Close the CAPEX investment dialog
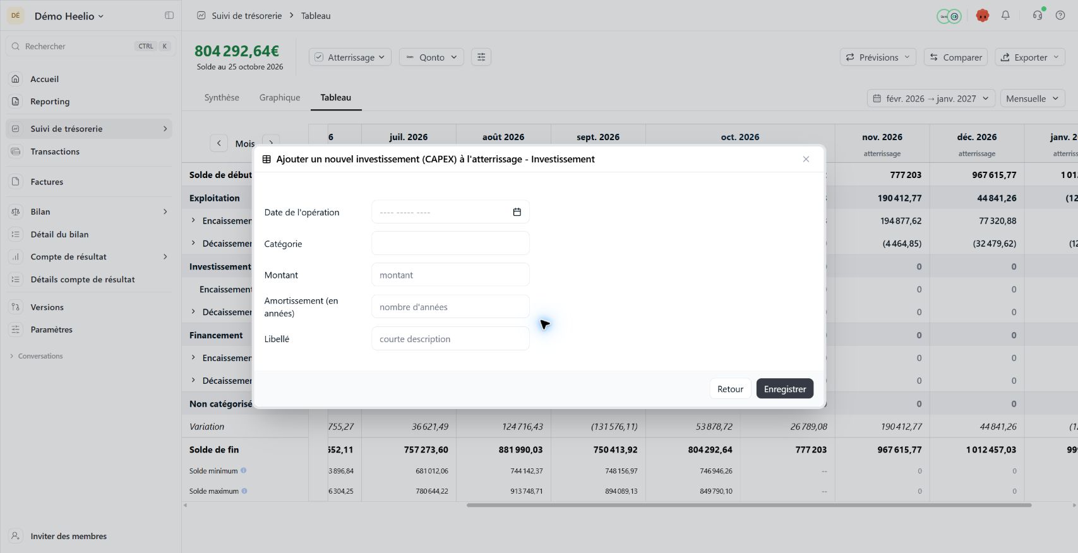Screen dimensions: 1078x553 click(806, 159)
